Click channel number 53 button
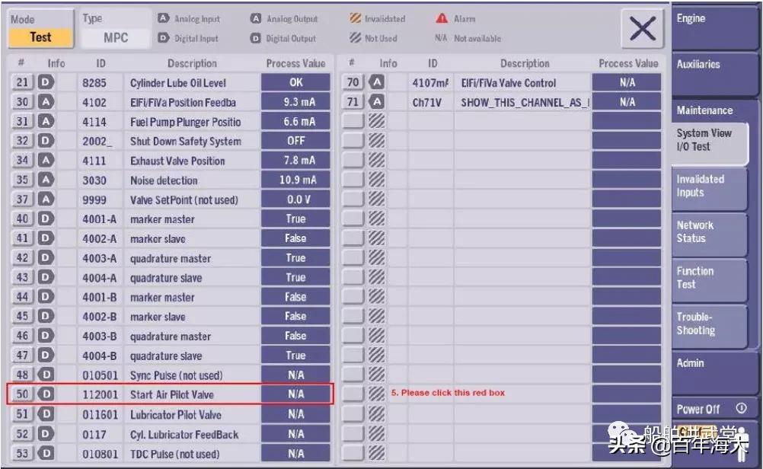The image size is (763, 469). (x=22, y=454)
